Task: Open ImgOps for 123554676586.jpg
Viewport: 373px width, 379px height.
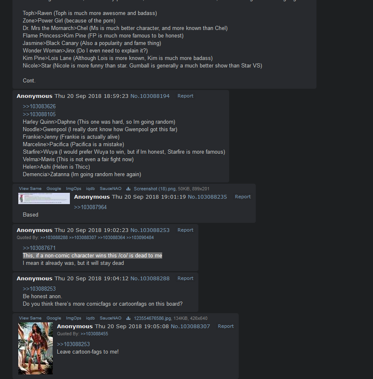Action: pos(74,318)
